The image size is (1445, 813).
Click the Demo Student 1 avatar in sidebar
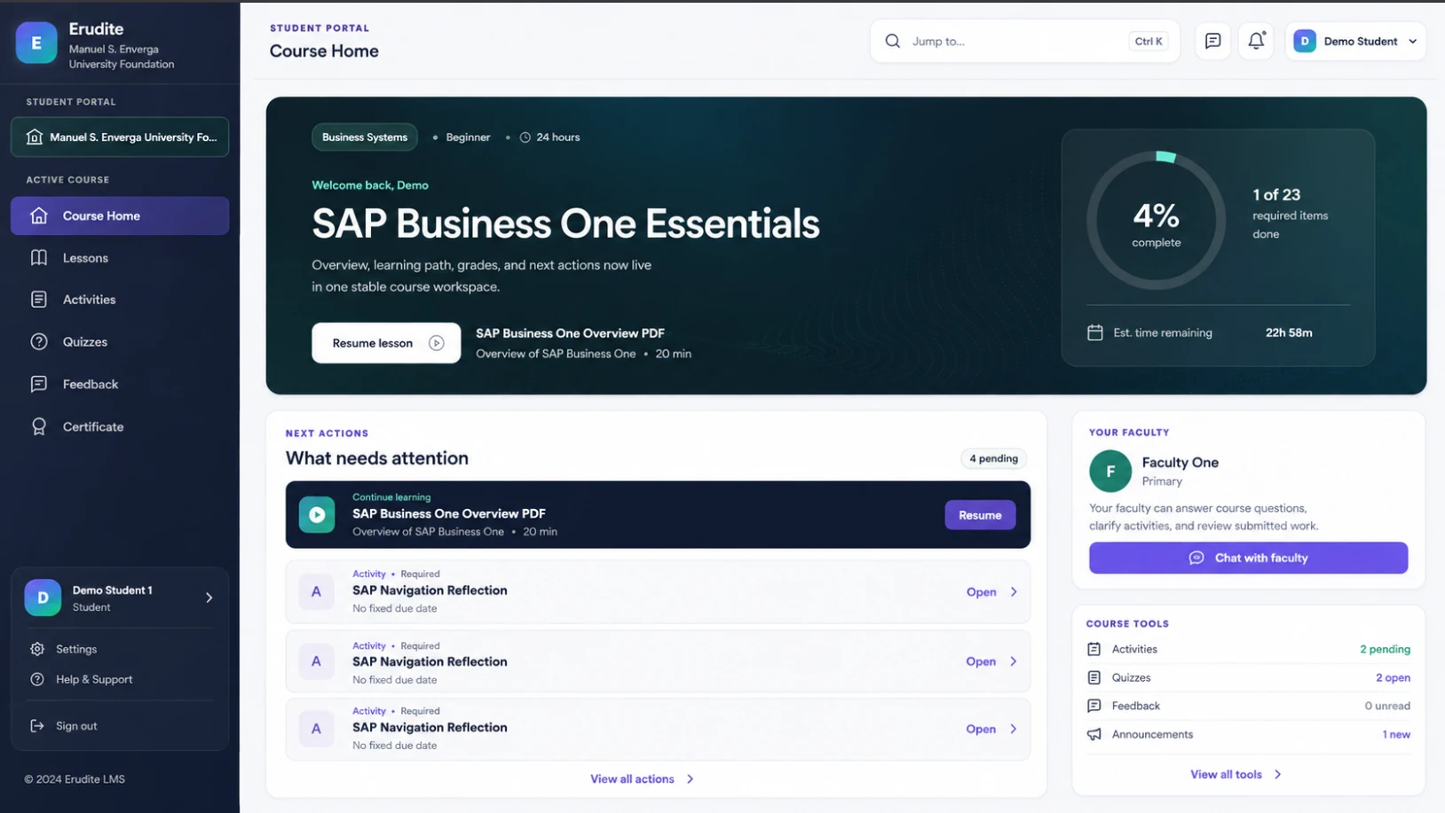[43, 598]
